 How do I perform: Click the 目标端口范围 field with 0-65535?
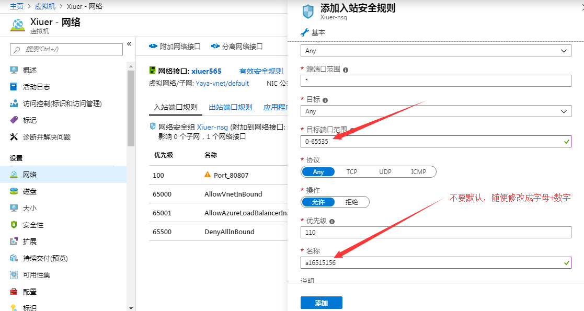[436, 142]
